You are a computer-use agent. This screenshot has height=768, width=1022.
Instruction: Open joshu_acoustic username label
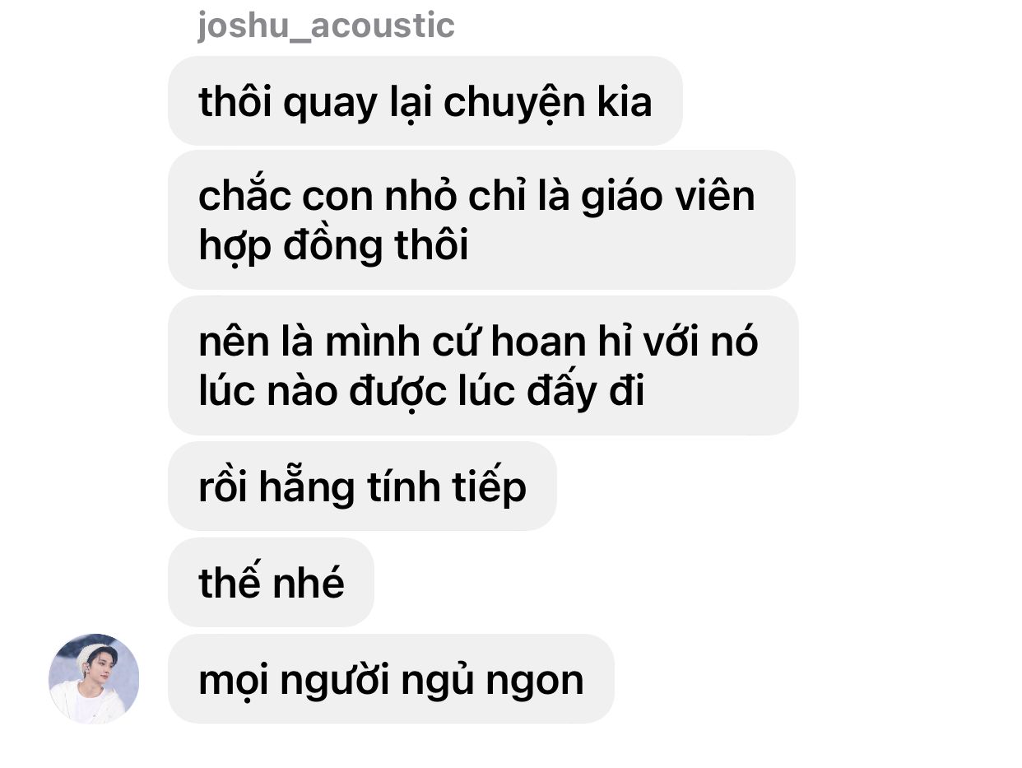pyautogui.click(x=326, y=26)
